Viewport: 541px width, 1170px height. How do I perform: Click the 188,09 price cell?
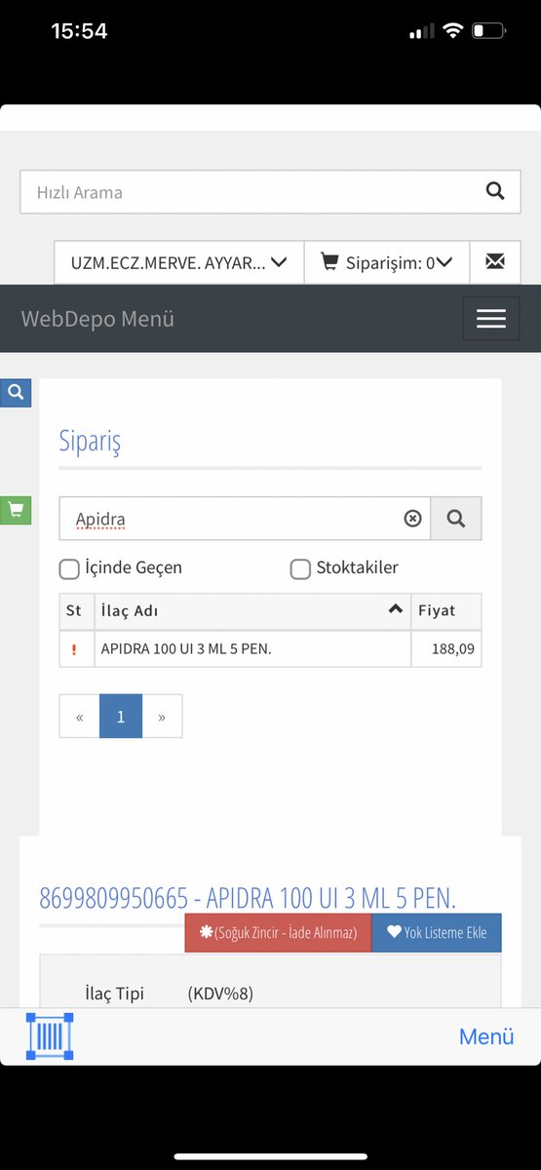pyautogui.click(x=446, y=648)
